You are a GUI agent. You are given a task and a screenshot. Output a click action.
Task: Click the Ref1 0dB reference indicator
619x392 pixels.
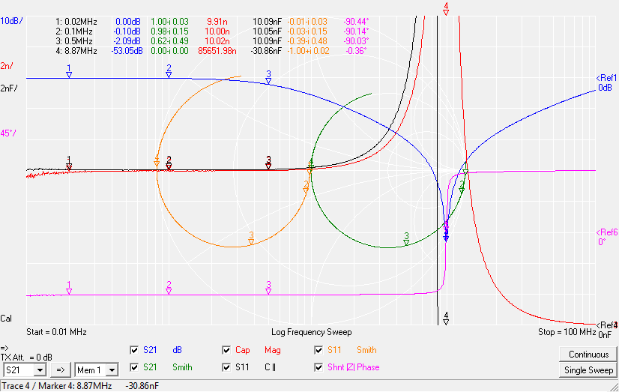pyautogui.click(x=606, y=83)
